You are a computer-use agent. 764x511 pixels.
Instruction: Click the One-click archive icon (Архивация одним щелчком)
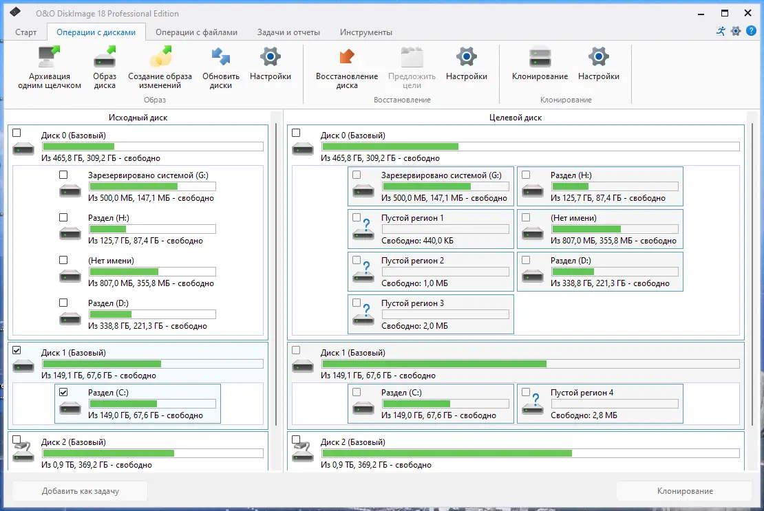tap(49, 57)
